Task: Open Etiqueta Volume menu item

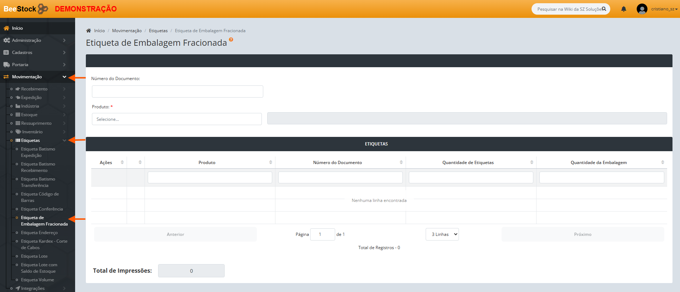Action: [37, 280]
